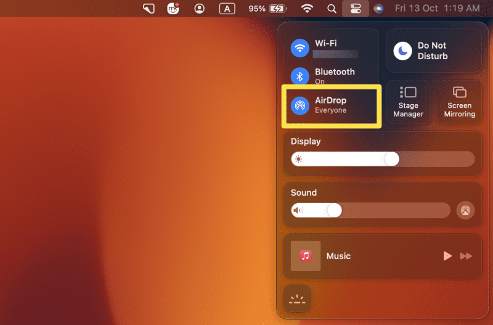Screen dimensions: 493x325
Task: Open input source A menu
Action: pos(227,9)
